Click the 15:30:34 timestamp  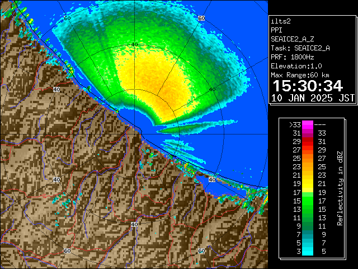pos(308,86)
